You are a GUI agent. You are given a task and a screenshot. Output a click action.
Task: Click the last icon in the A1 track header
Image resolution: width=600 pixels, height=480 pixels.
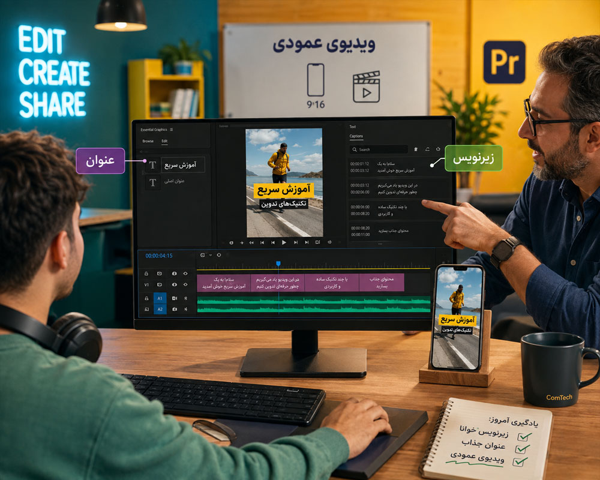pos(186,298)
